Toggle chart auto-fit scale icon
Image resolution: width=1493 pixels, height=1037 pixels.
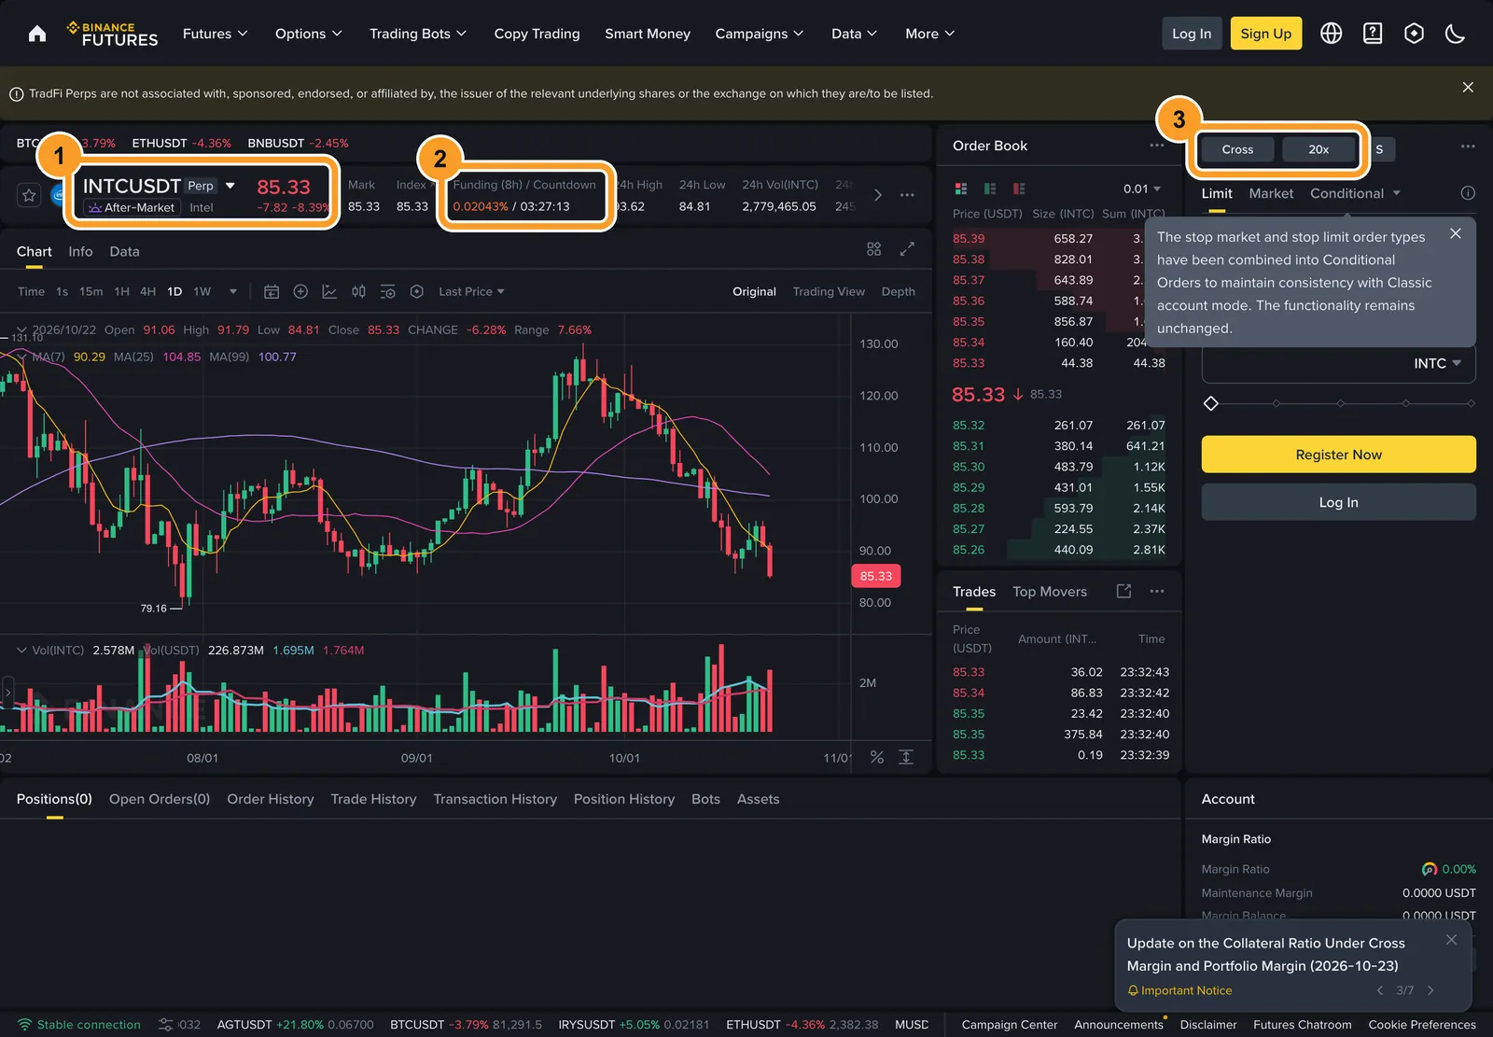click(x=906, y=757)
